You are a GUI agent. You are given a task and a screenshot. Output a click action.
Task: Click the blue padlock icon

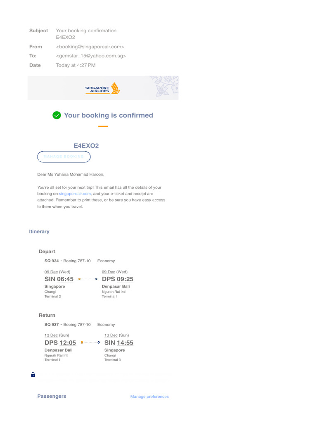pyautogui.click(x=33, y=374)
